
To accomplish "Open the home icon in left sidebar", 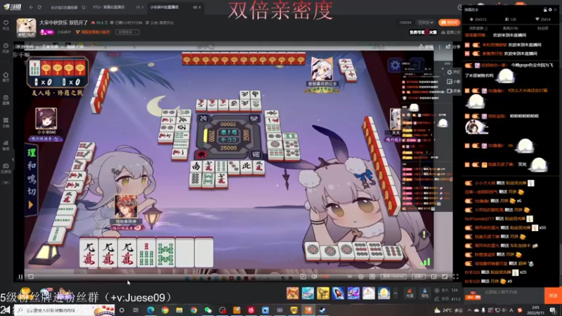I will (6, 77).
